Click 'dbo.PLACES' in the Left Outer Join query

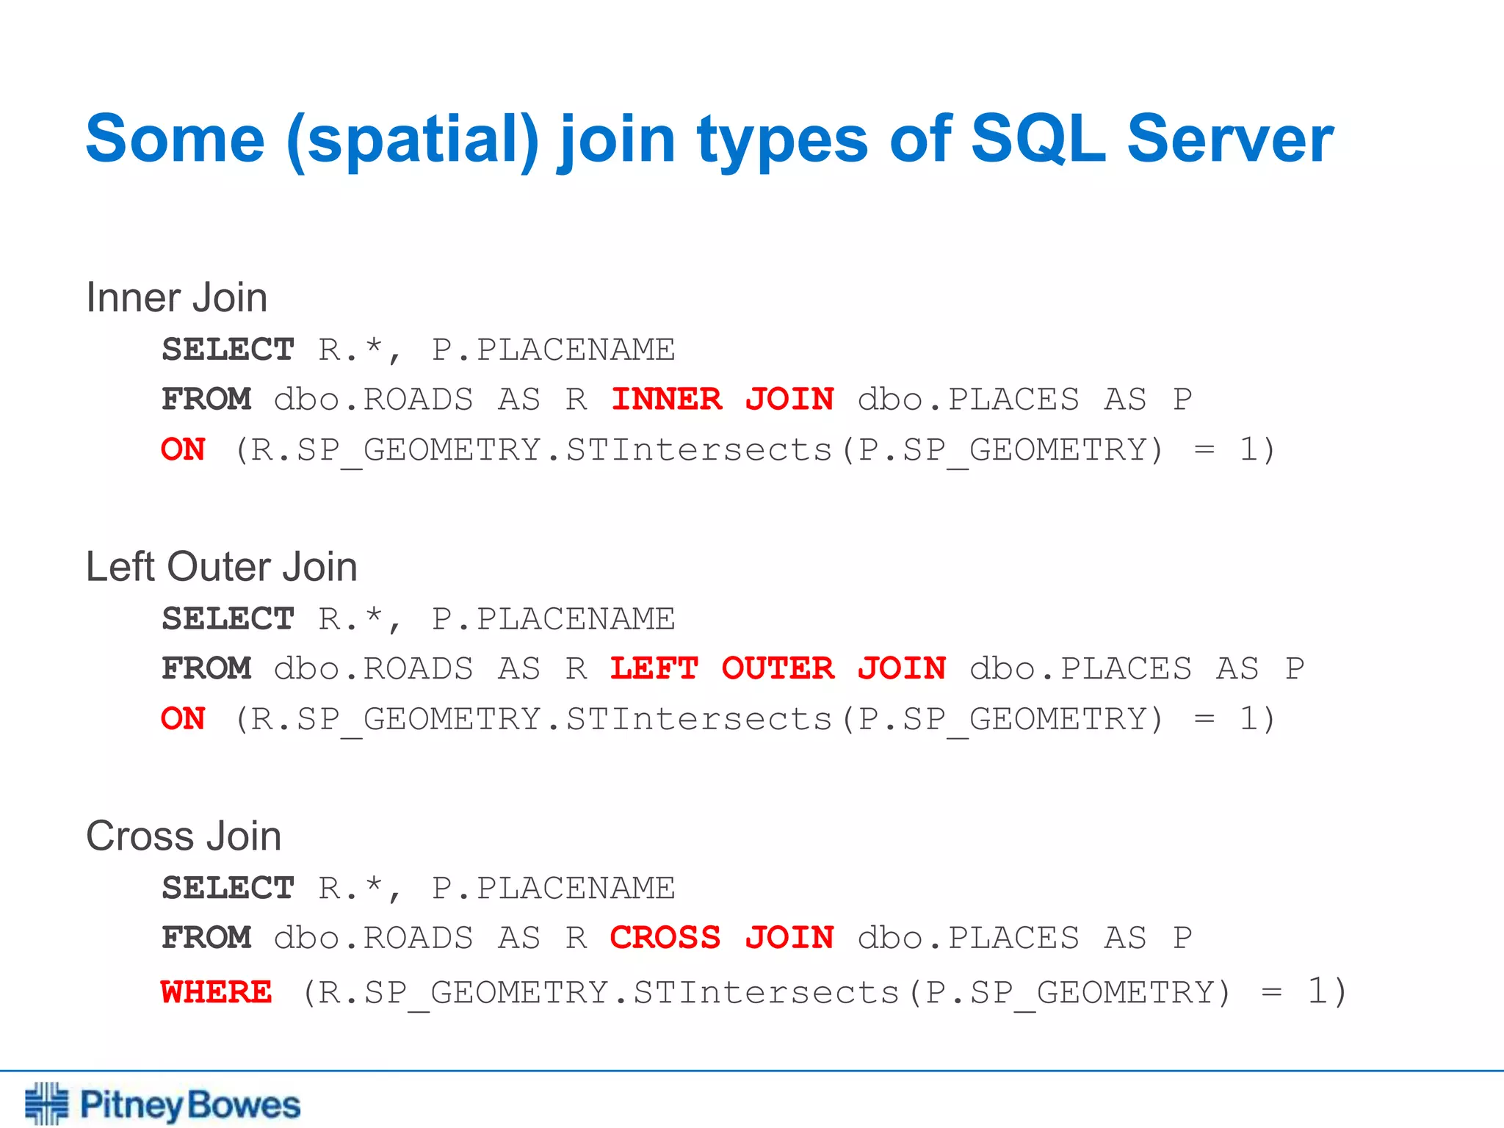point(1081,668)
